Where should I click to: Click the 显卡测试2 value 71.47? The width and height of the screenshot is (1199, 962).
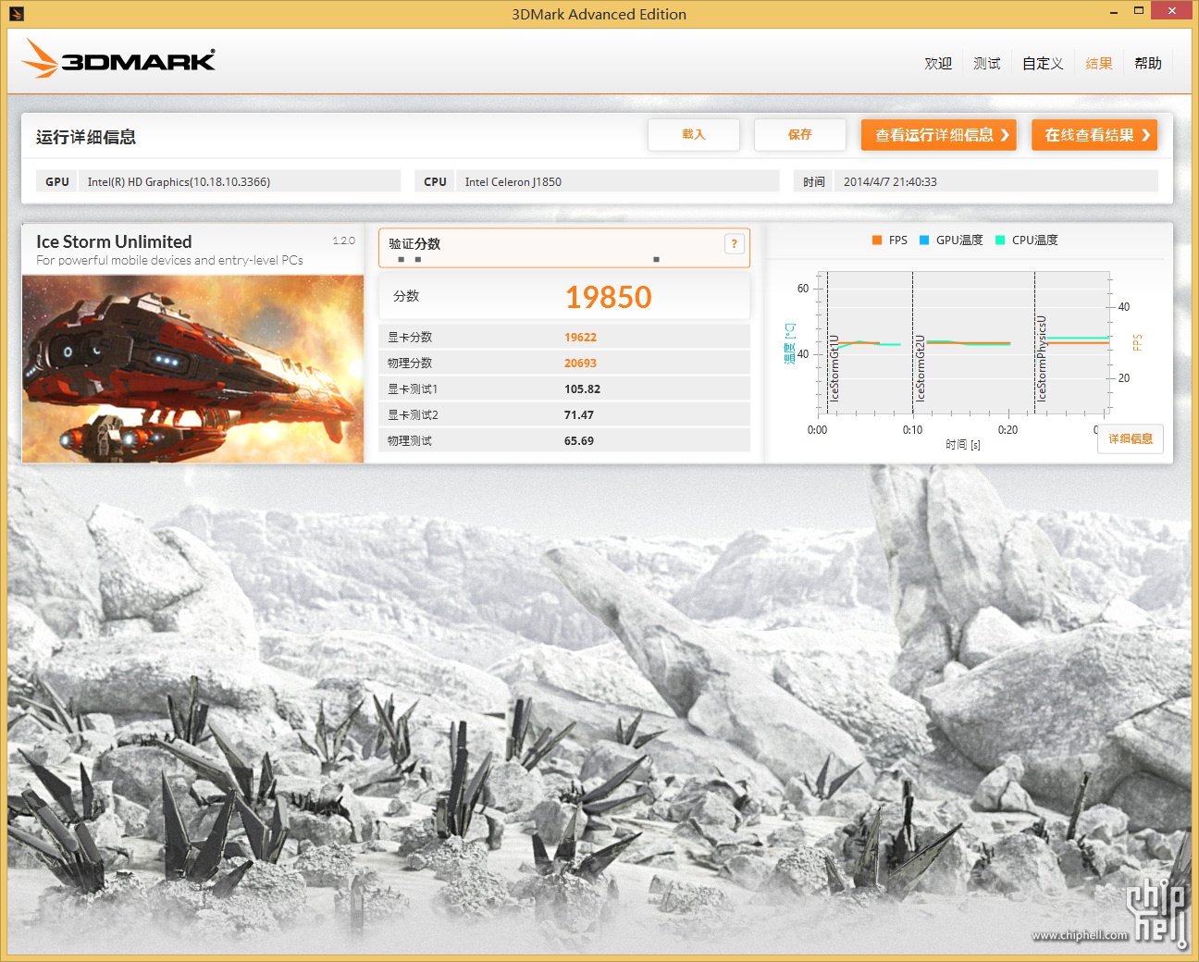[579, 415]
